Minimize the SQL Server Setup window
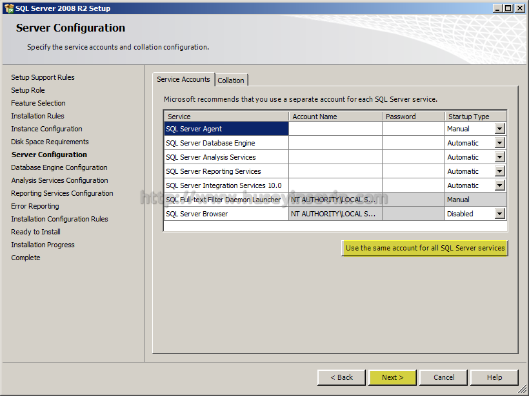The width and height of the screenshot is (529, 396). tap(497, 8)
